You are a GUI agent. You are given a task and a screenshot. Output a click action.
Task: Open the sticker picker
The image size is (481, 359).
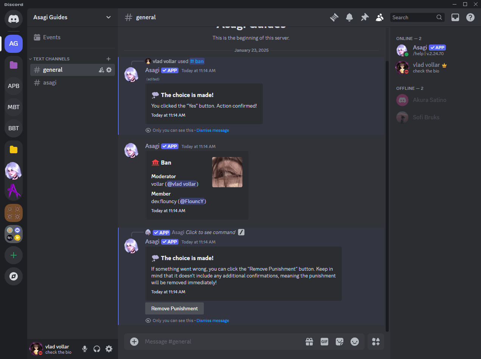pyautogui.click(x=340, y=342)
